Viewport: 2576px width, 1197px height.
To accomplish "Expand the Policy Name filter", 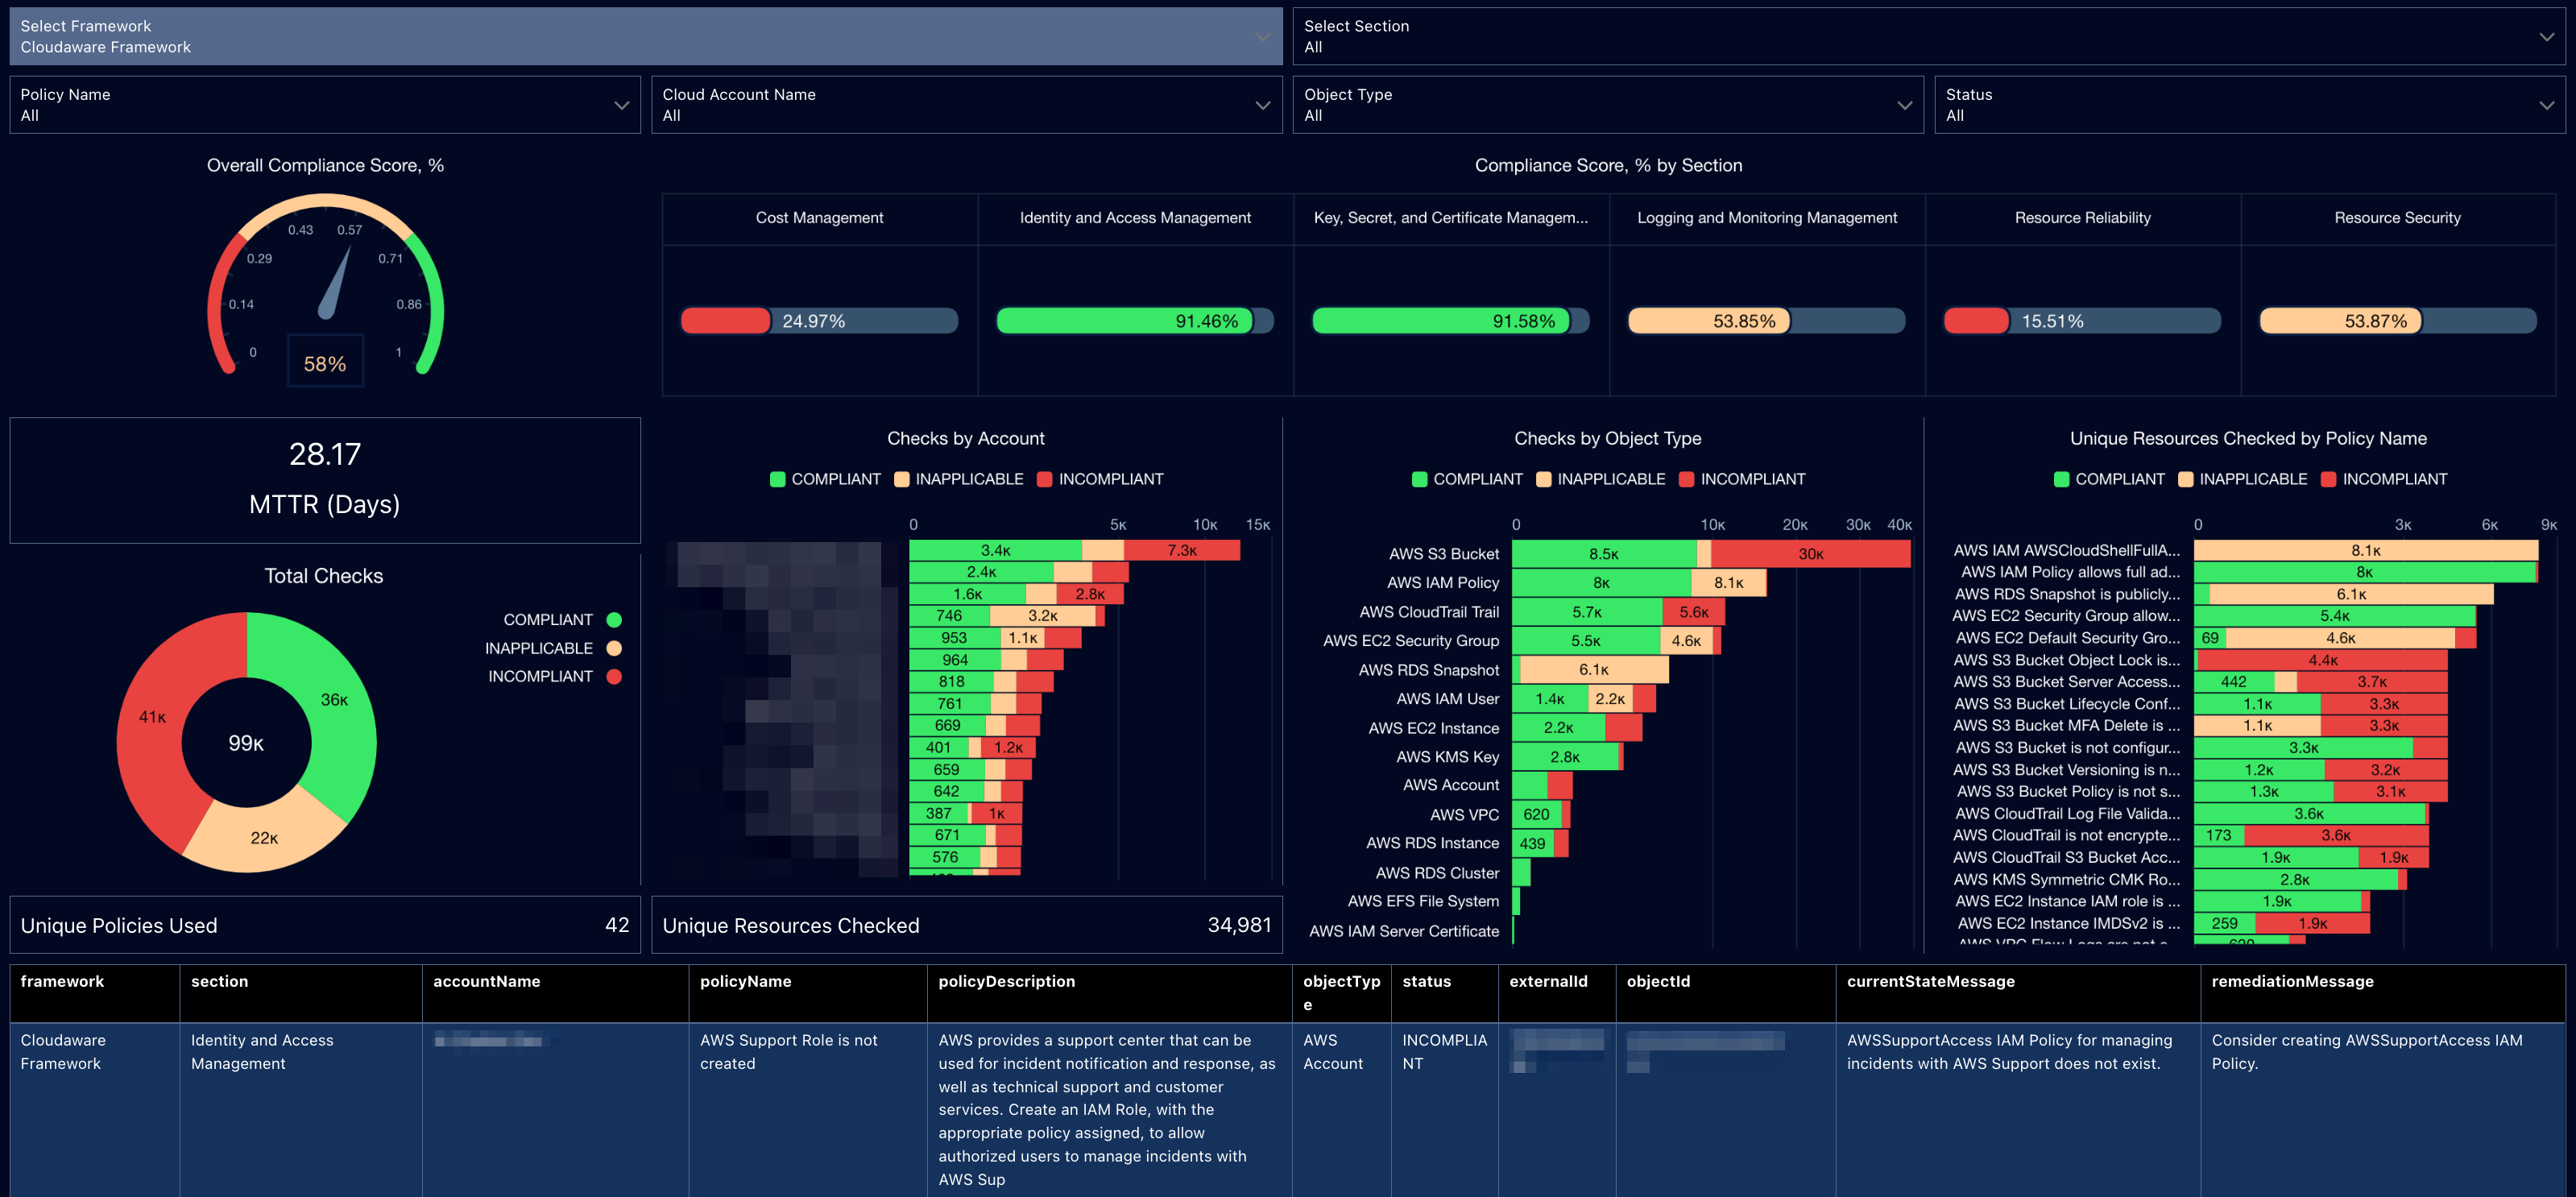I will coord(325,105).
